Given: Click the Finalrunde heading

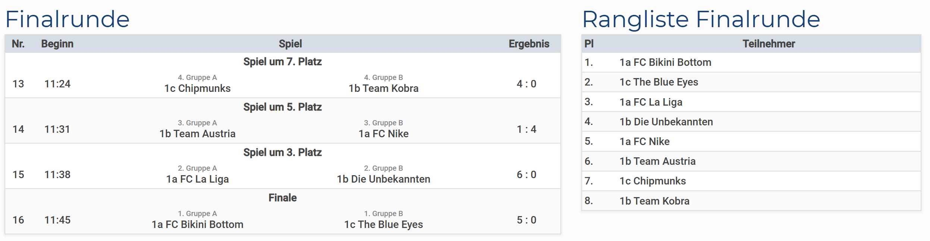Looking at the screenshot, I should [67, 19].
